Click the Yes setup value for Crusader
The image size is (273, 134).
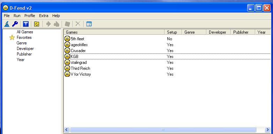(170, 51)
